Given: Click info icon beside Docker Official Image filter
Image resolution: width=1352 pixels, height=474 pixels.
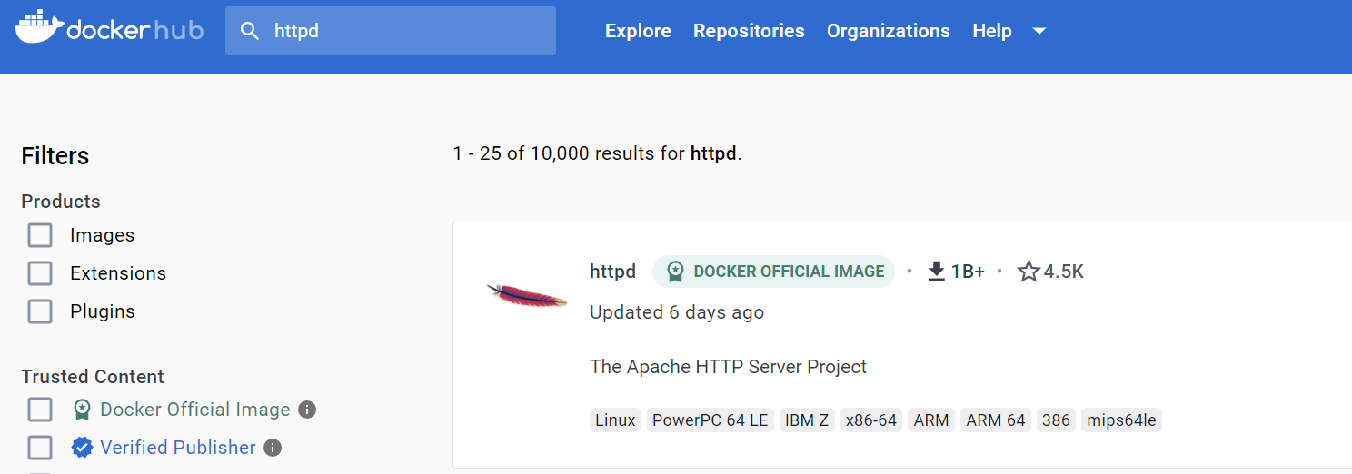Looking at the screenshot, I should (307, 410).
